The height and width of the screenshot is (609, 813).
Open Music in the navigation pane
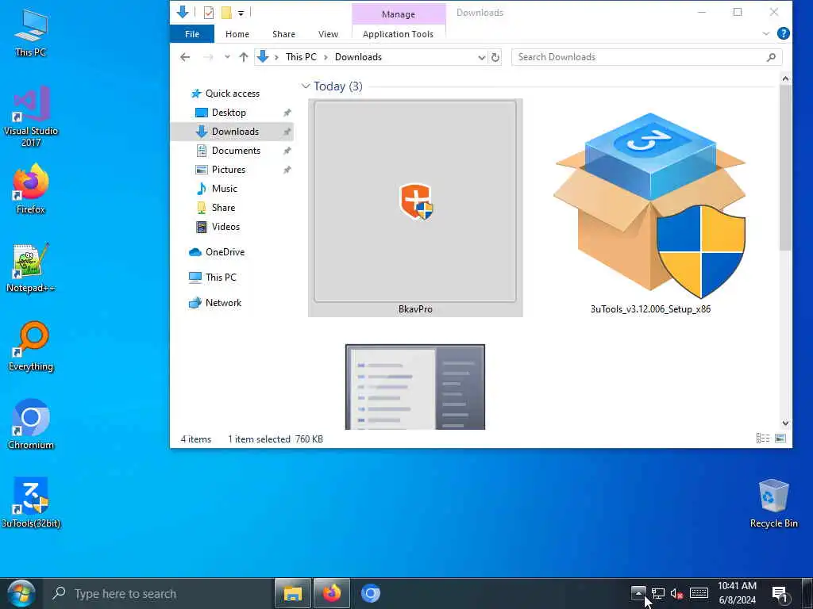[x=224, y=189]
